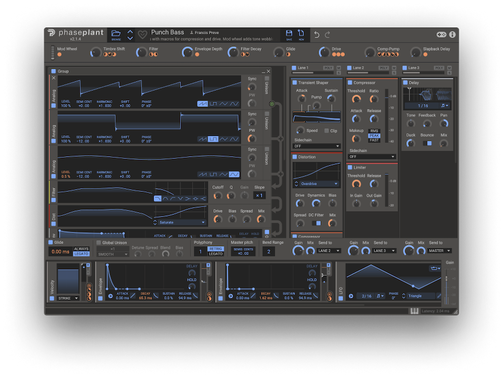Screen dimensions: 503x376
Task: Toggle Clip in Transient Shaper
Action: coord(326,131)
